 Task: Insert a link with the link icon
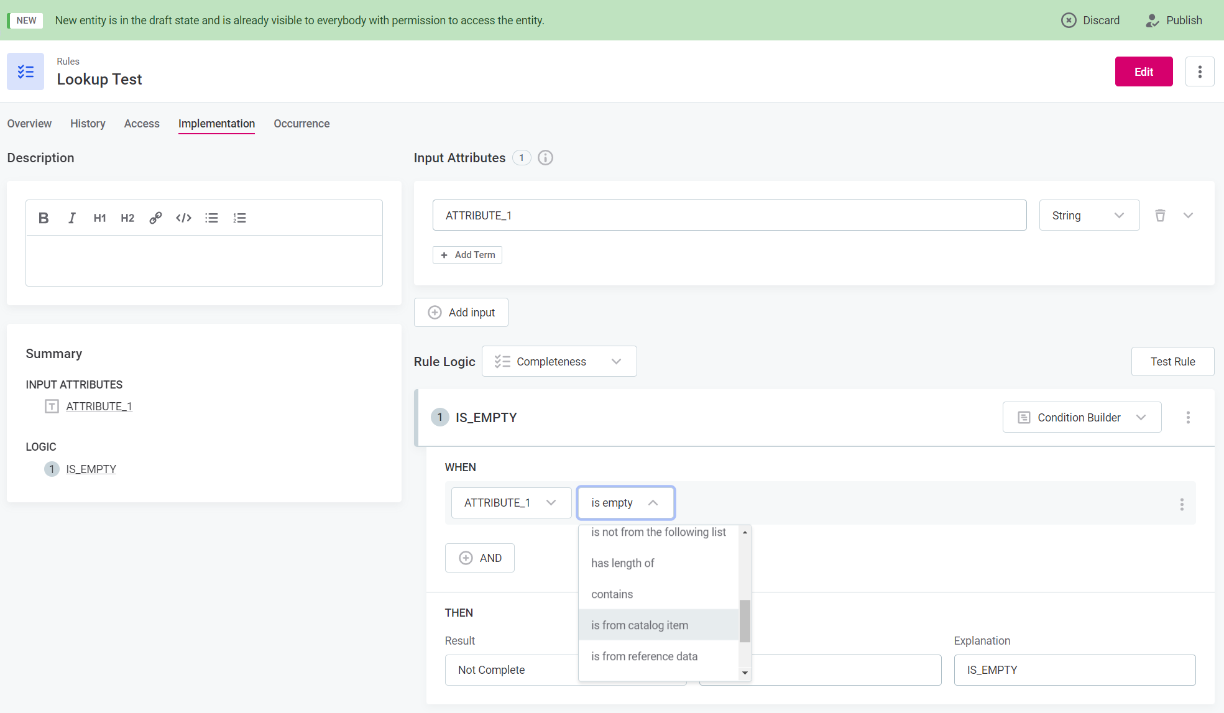click(155, 218)
